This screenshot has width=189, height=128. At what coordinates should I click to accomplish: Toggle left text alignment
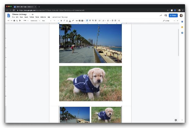click(87, 21)
